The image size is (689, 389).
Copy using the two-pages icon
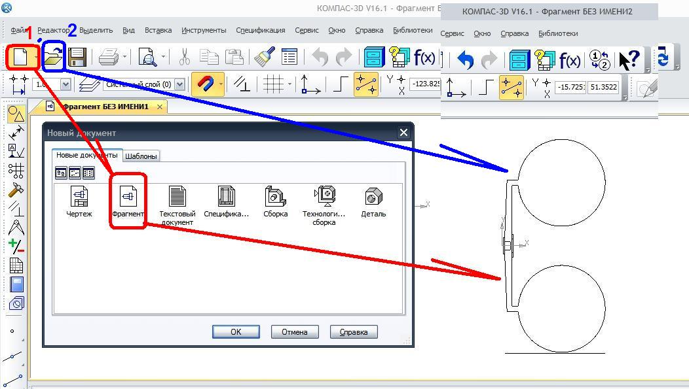click(209, 57)
